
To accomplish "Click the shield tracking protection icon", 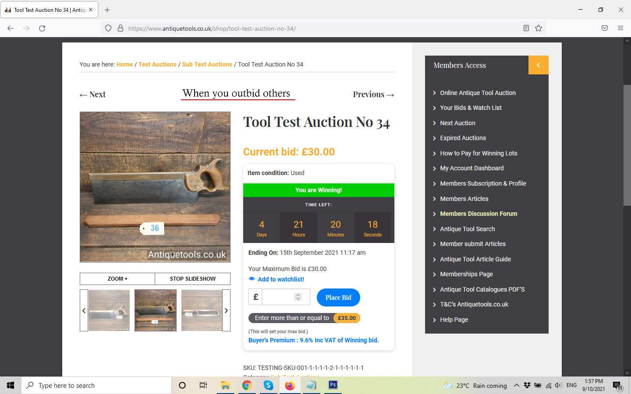I will [x=108, y=28].
